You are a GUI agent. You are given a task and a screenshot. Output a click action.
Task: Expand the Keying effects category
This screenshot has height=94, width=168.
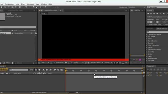pyautogui.click(x=147, y=54)
